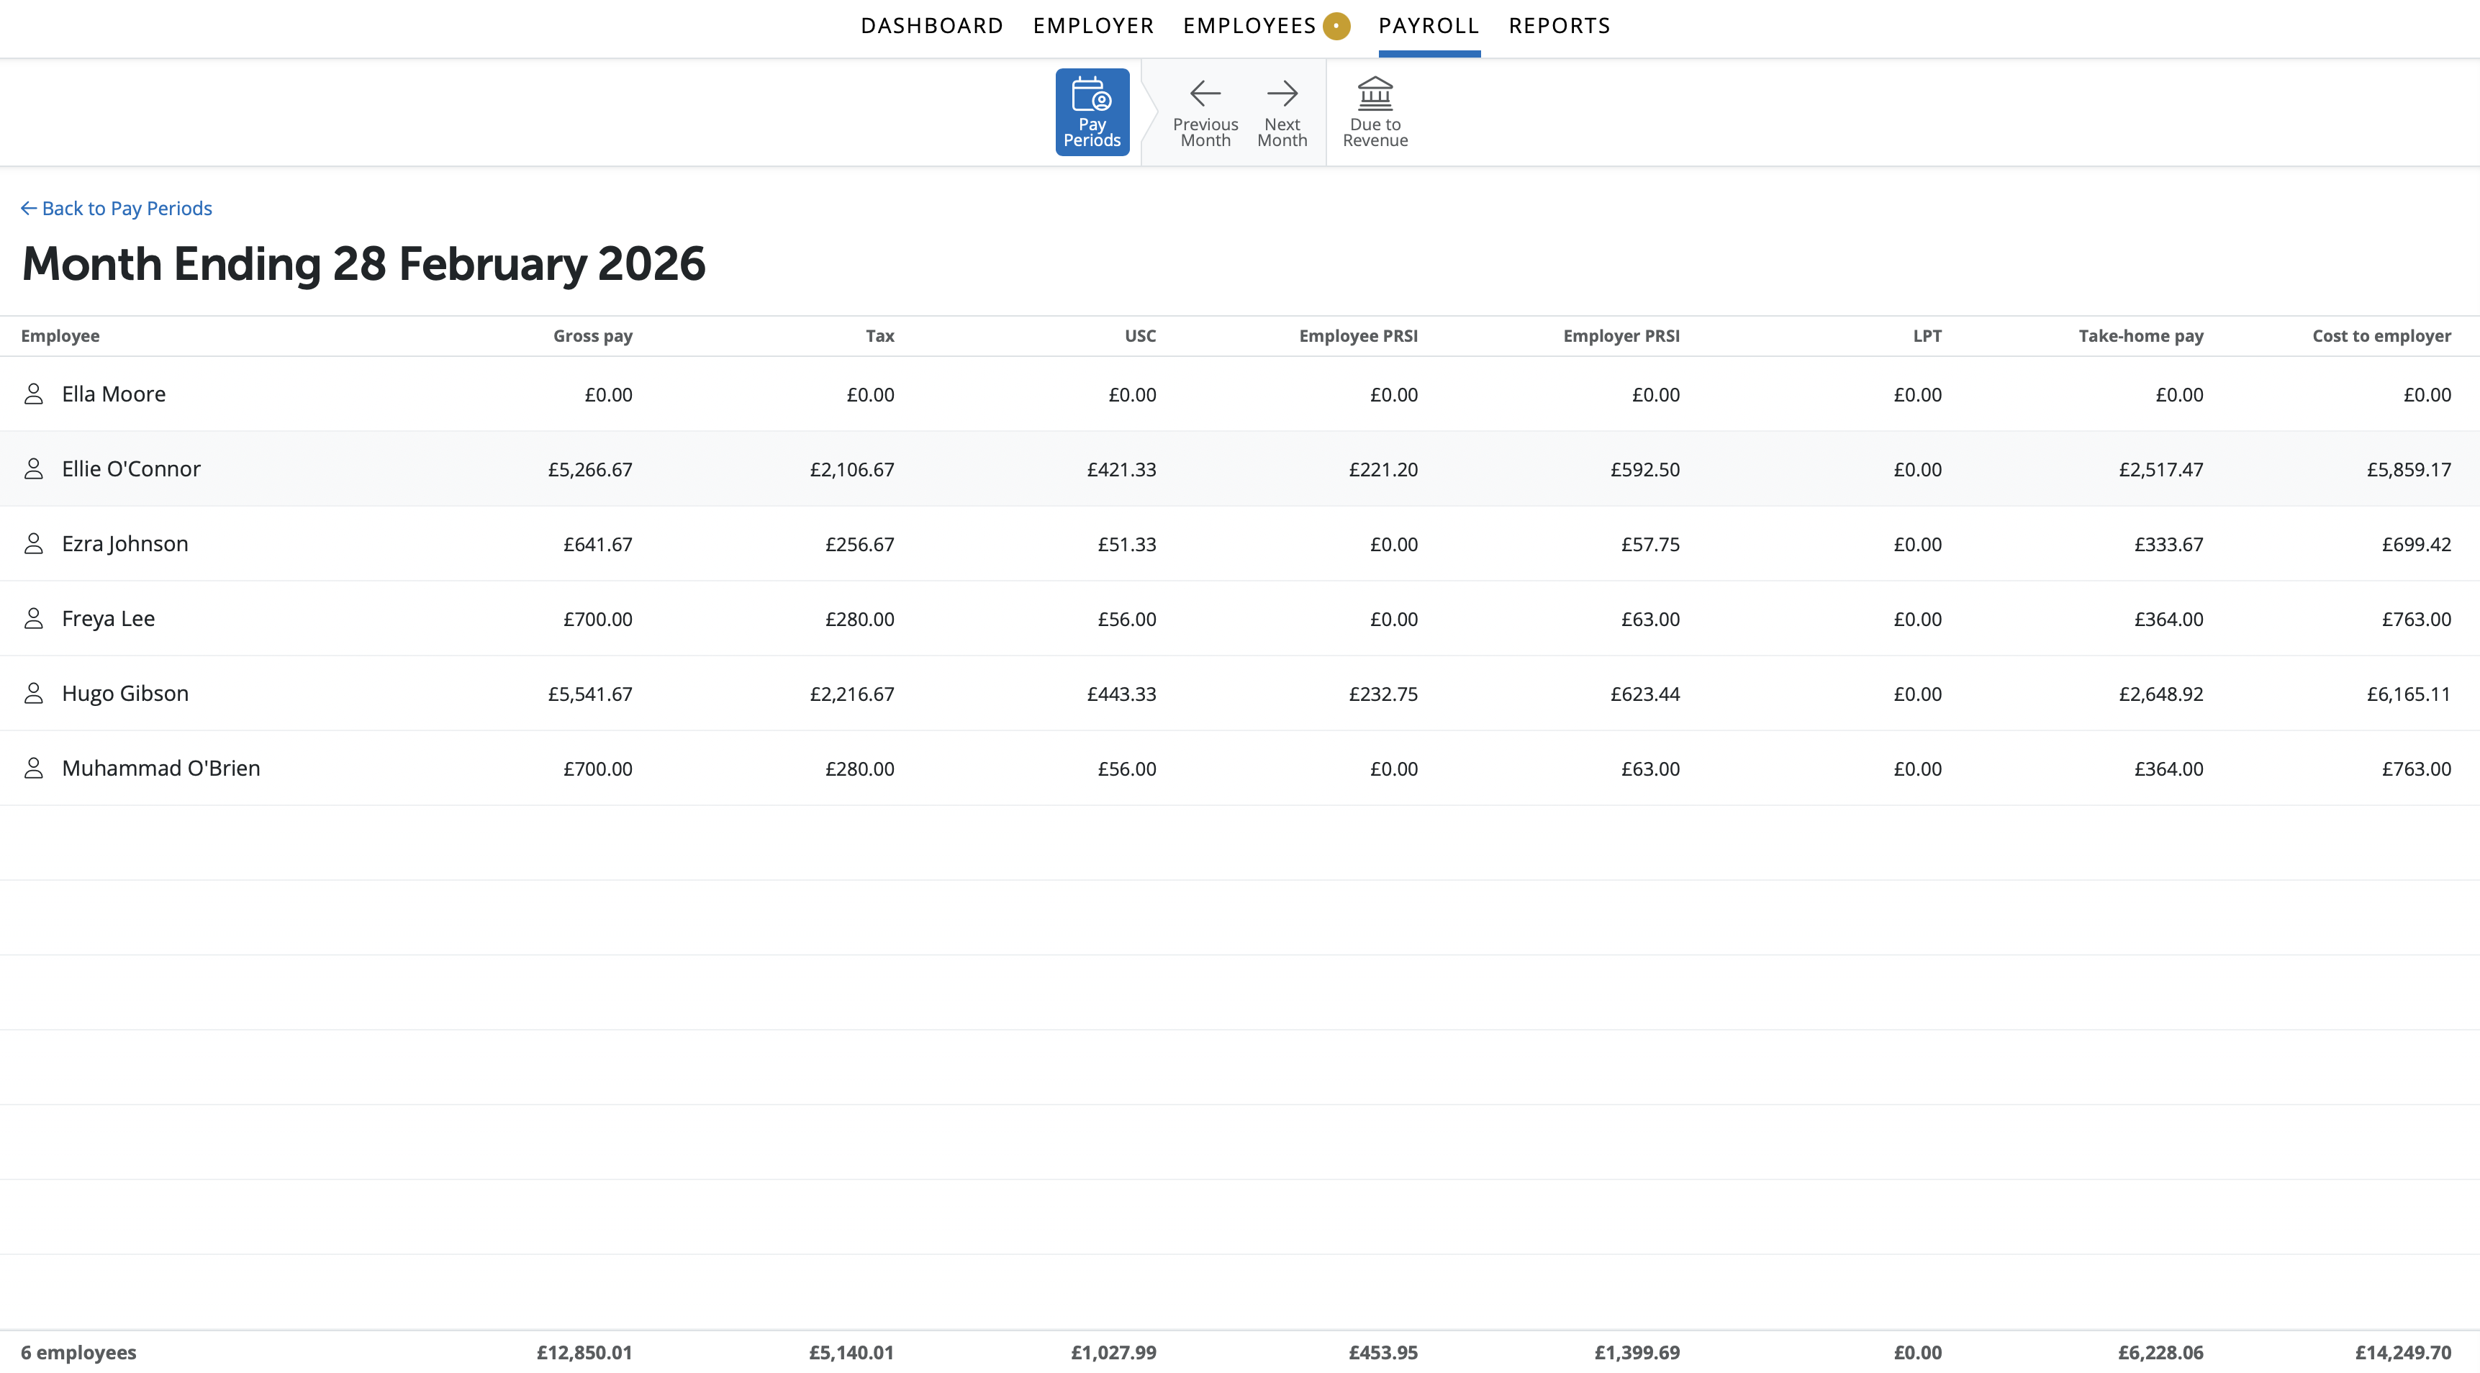Click Ezra Johnson's person icon

pyautogui.click(x=34, y=544)
